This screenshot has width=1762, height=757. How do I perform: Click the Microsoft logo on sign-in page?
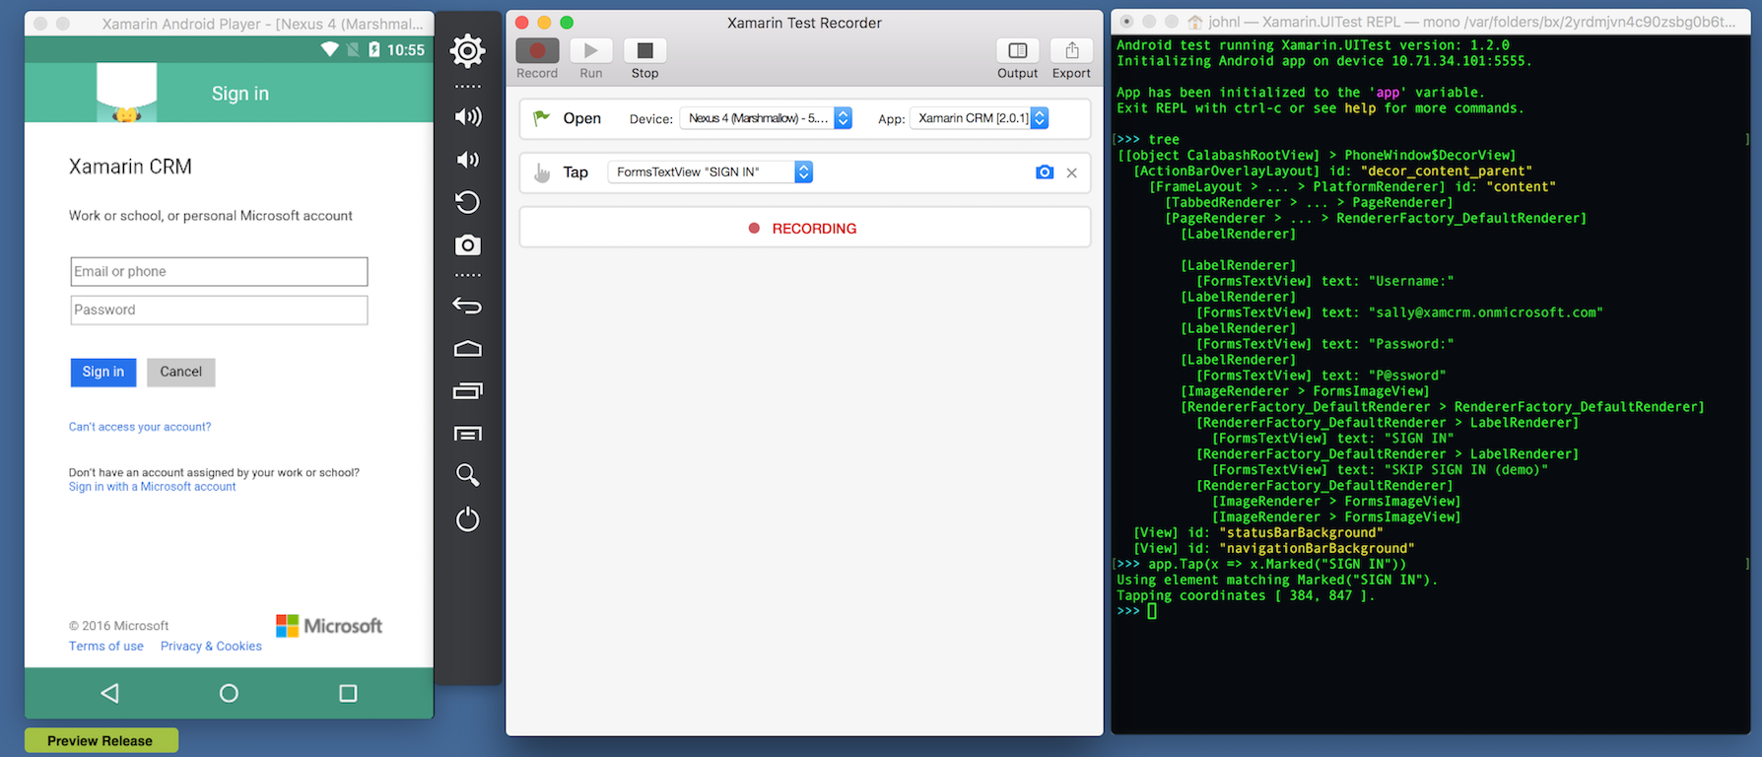tap(329, 626)
